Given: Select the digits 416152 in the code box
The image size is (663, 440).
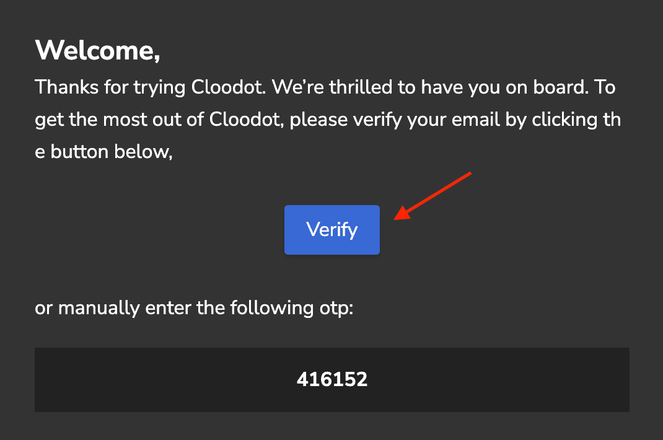Looking at the screenshot, I should click(x=331, y=380).
